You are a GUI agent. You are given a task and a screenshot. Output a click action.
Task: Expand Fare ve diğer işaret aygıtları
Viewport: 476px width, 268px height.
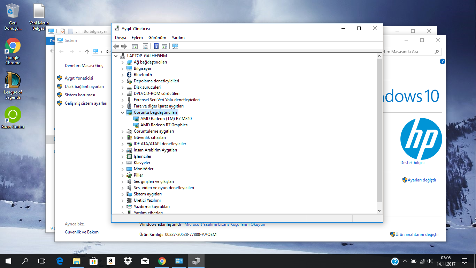tap(123, 106)
